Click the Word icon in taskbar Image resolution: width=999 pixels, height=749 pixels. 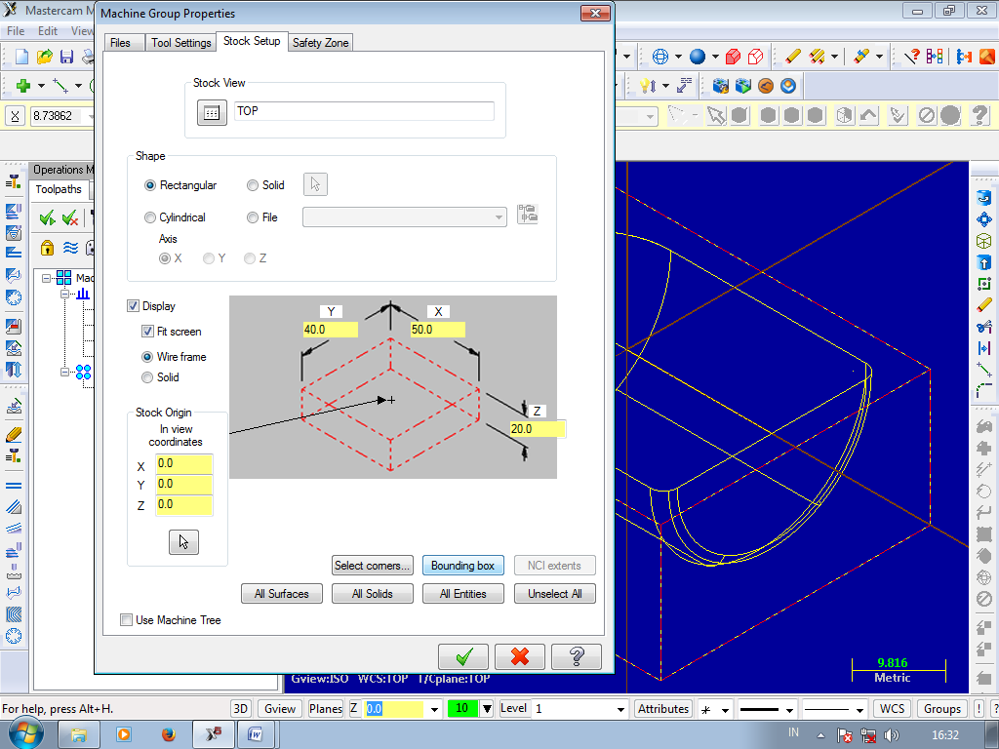tap(255, 734)
